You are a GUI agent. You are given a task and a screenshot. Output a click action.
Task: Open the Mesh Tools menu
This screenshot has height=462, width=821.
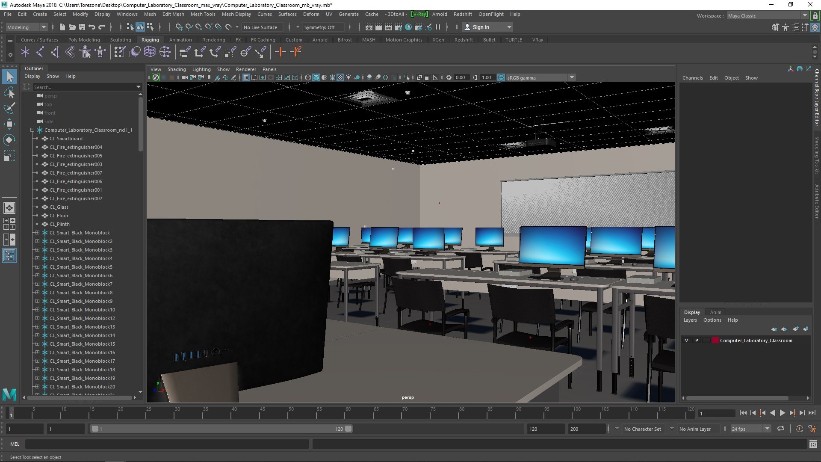pyautogui.click(x=203, y=14)
